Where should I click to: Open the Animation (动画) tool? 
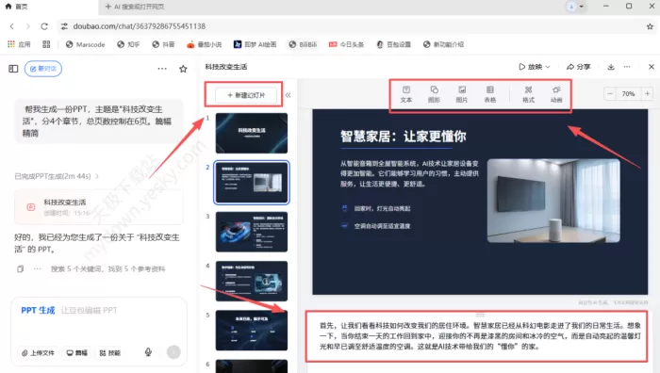click(556, 94)
